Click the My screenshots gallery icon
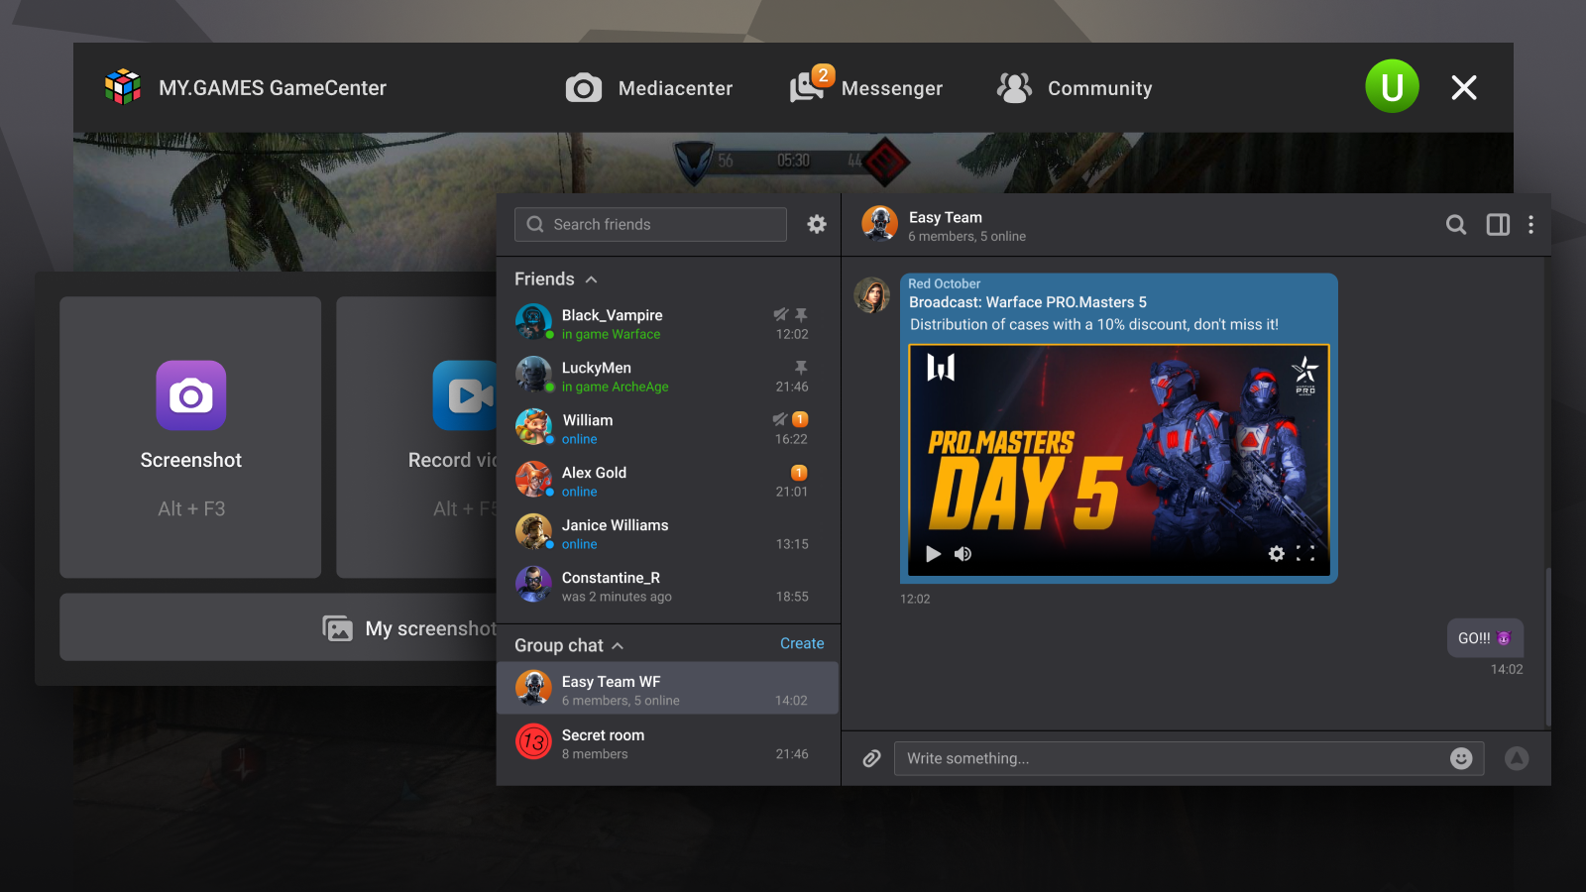The width and height of the screenshot is (1586, 892). click(338, 628)
